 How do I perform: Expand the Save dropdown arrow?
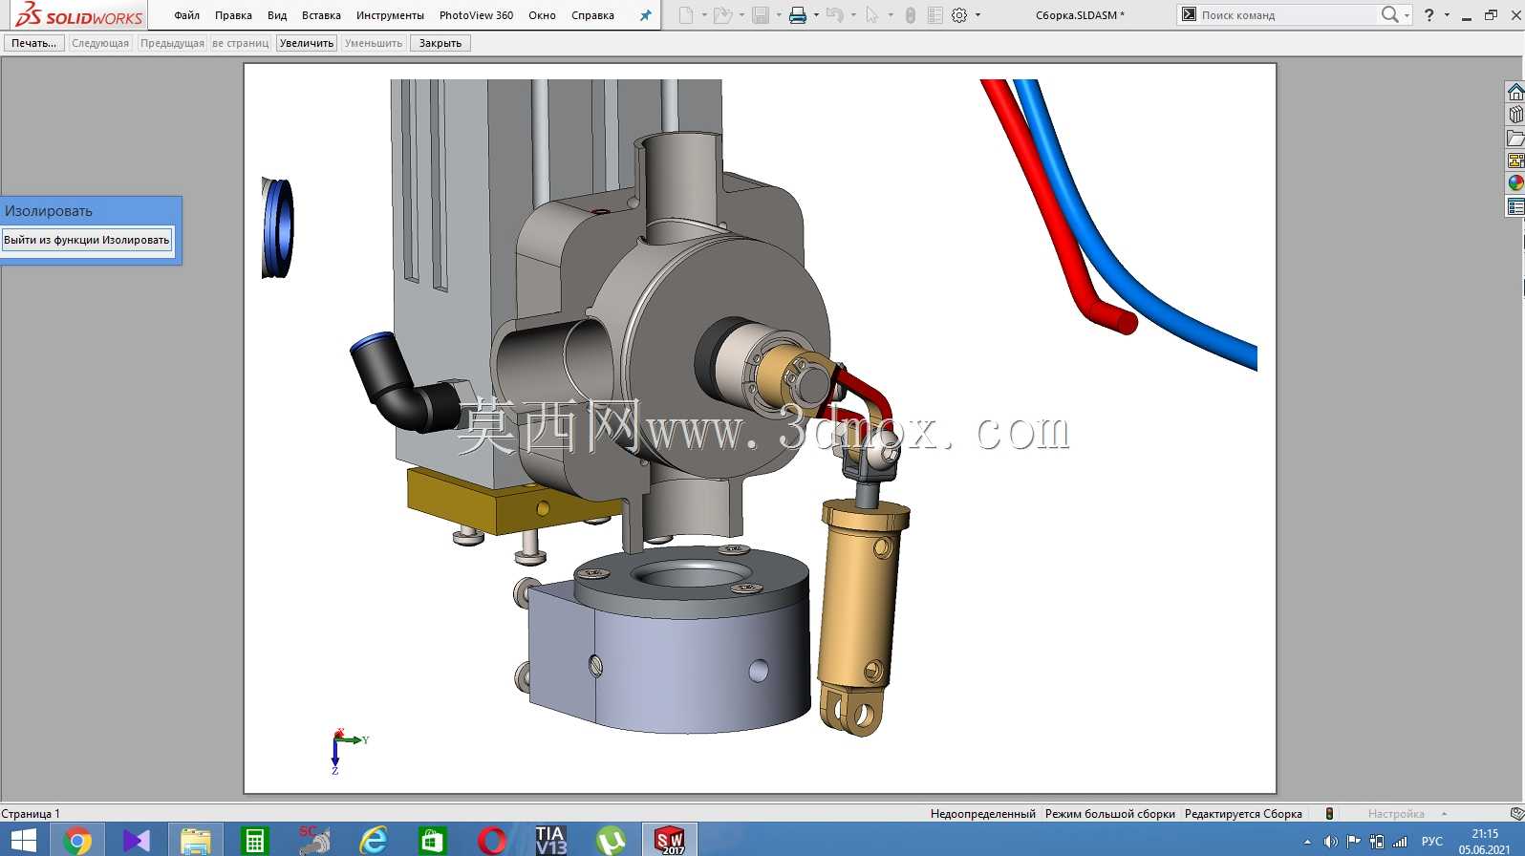pyautogui.click(x=779, y=15)
